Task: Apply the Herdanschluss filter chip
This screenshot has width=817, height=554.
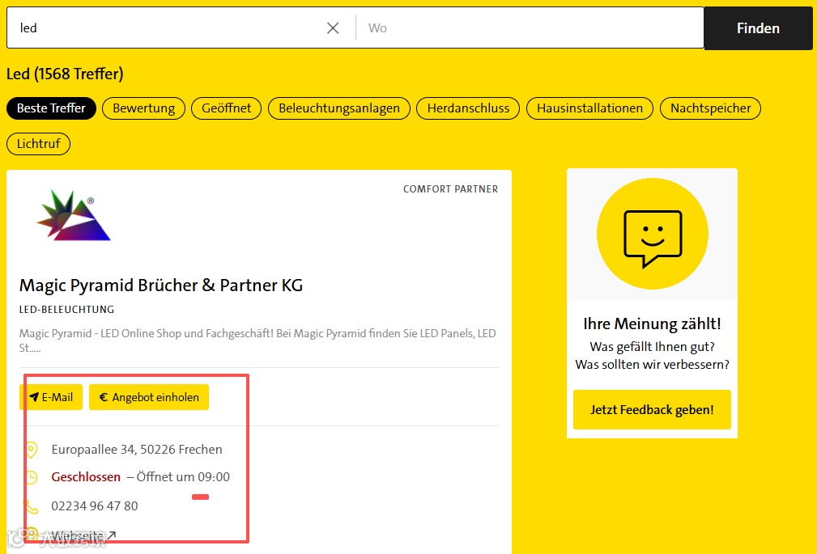Action: (468, 108)
